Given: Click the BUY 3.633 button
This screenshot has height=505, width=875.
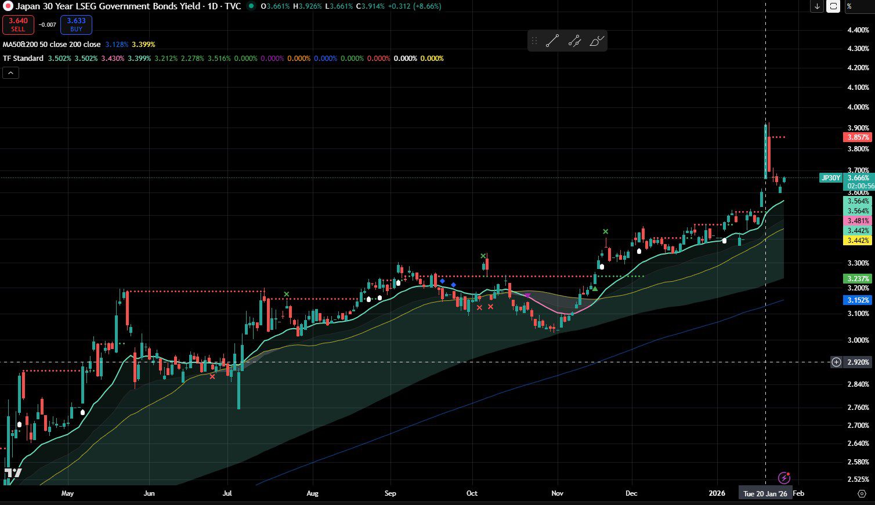Looking at the screenshot, I should [x=75, y=24].
